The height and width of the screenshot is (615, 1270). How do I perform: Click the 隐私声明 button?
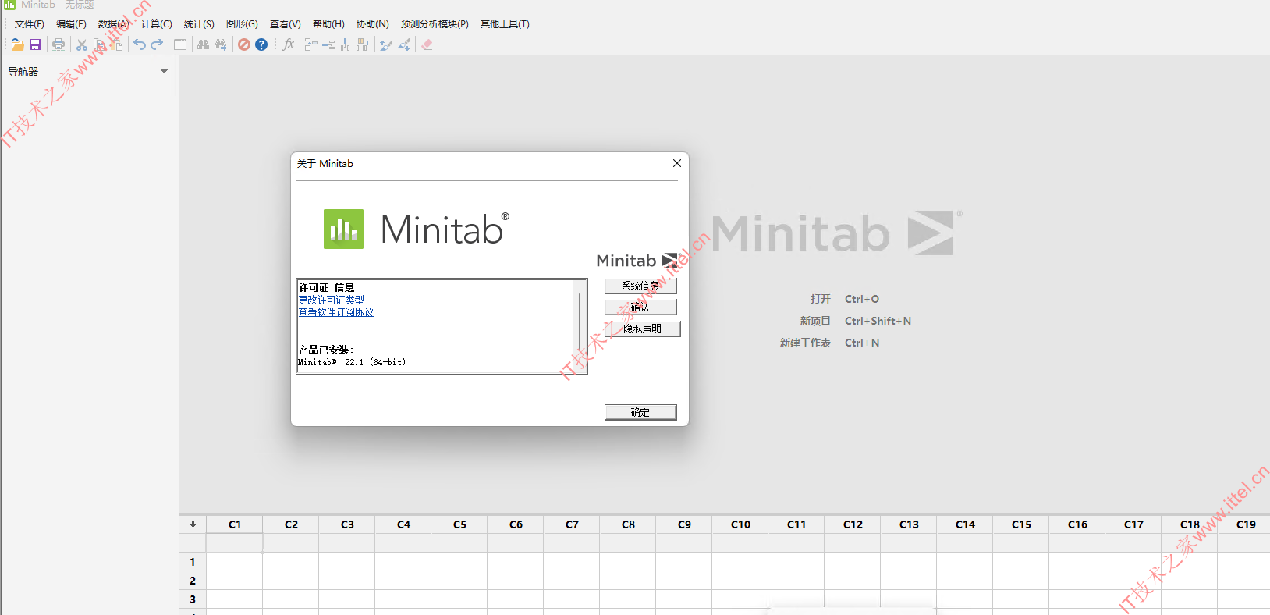coord(643,329)
